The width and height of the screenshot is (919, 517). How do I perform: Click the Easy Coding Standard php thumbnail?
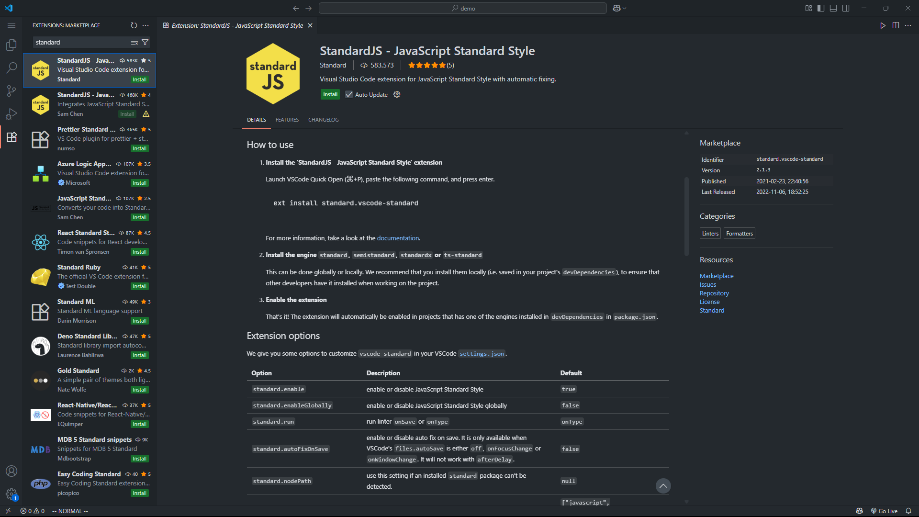coord(41,483)
